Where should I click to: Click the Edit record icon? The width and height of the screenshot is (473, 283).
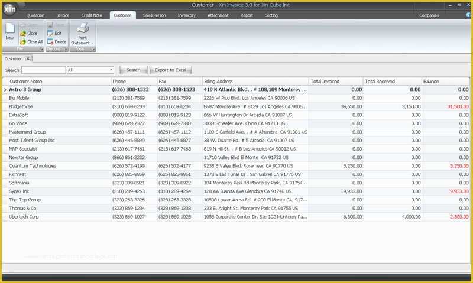click(50, 34)
